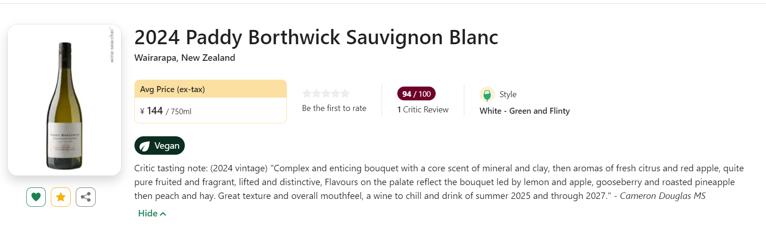Click the Be the first to rate text
766x227 pixels.
[x=334, y=108]
